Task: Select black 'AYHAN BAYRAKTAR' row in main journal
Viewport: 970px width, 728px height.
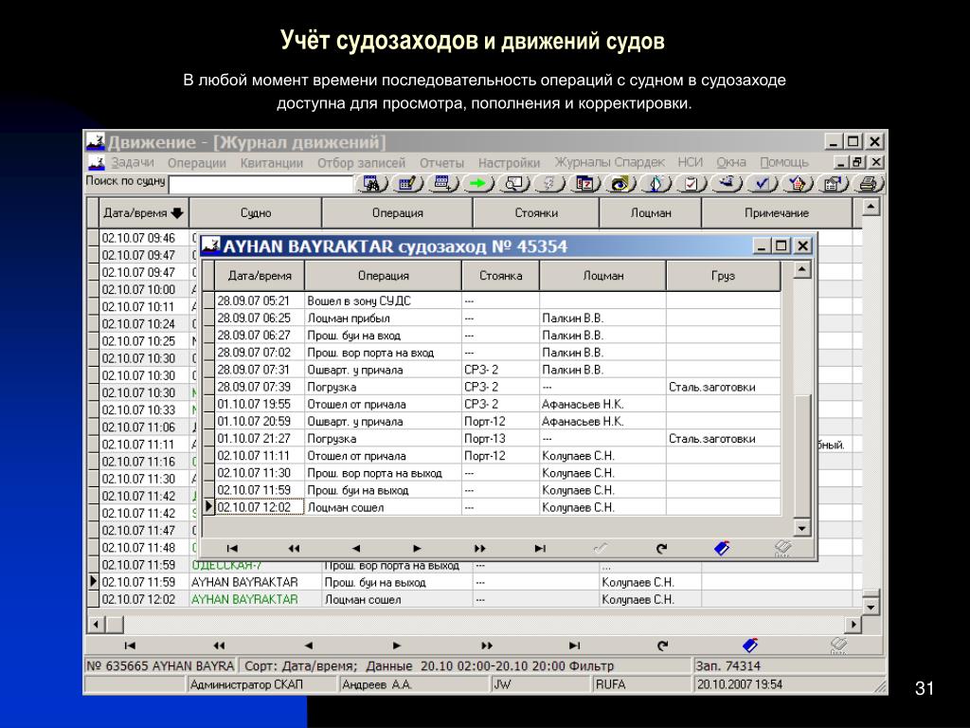Action: [476, 582]
